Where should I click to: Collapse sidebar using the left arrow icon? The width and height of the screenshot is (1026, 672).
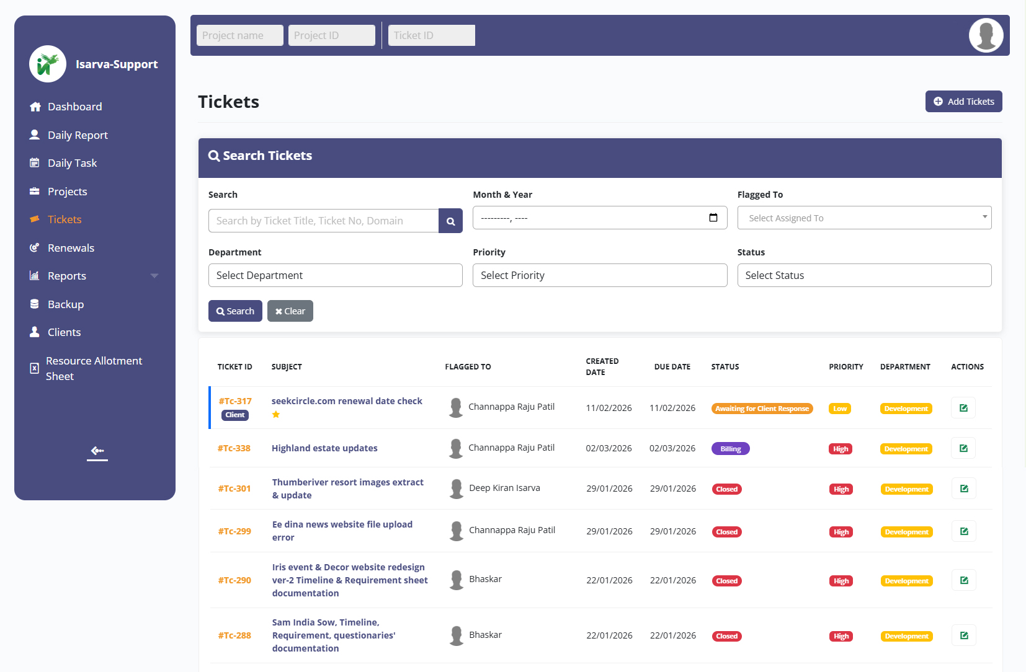97,451
